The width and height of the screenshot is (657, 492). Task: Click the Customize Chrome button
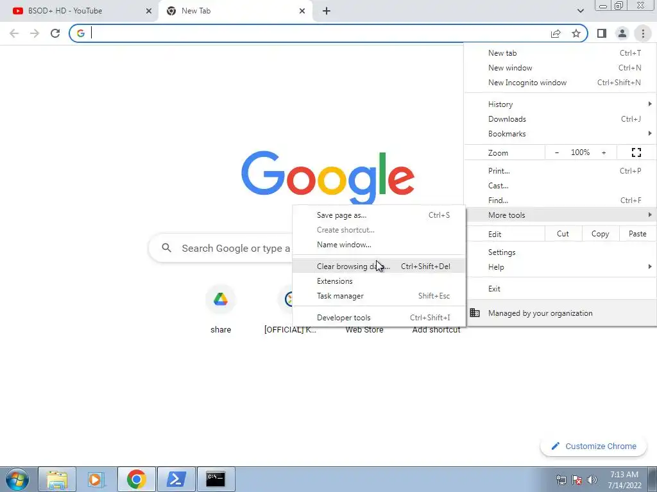pos(593,447)
